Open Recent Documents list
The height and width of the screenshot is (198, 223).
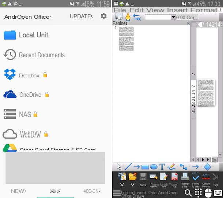coord(34,55)
